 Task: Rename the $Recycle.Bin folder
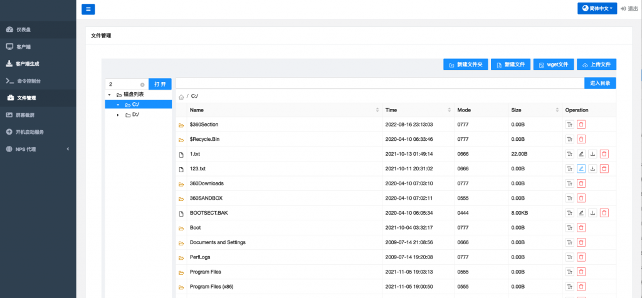click(569, 139)
